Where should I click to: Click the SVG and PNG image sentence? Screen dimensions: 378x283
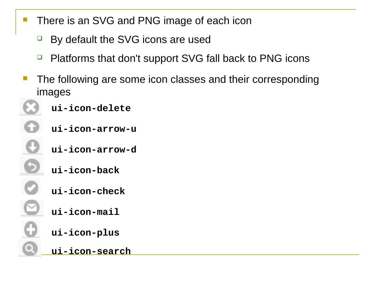(144, 21)
